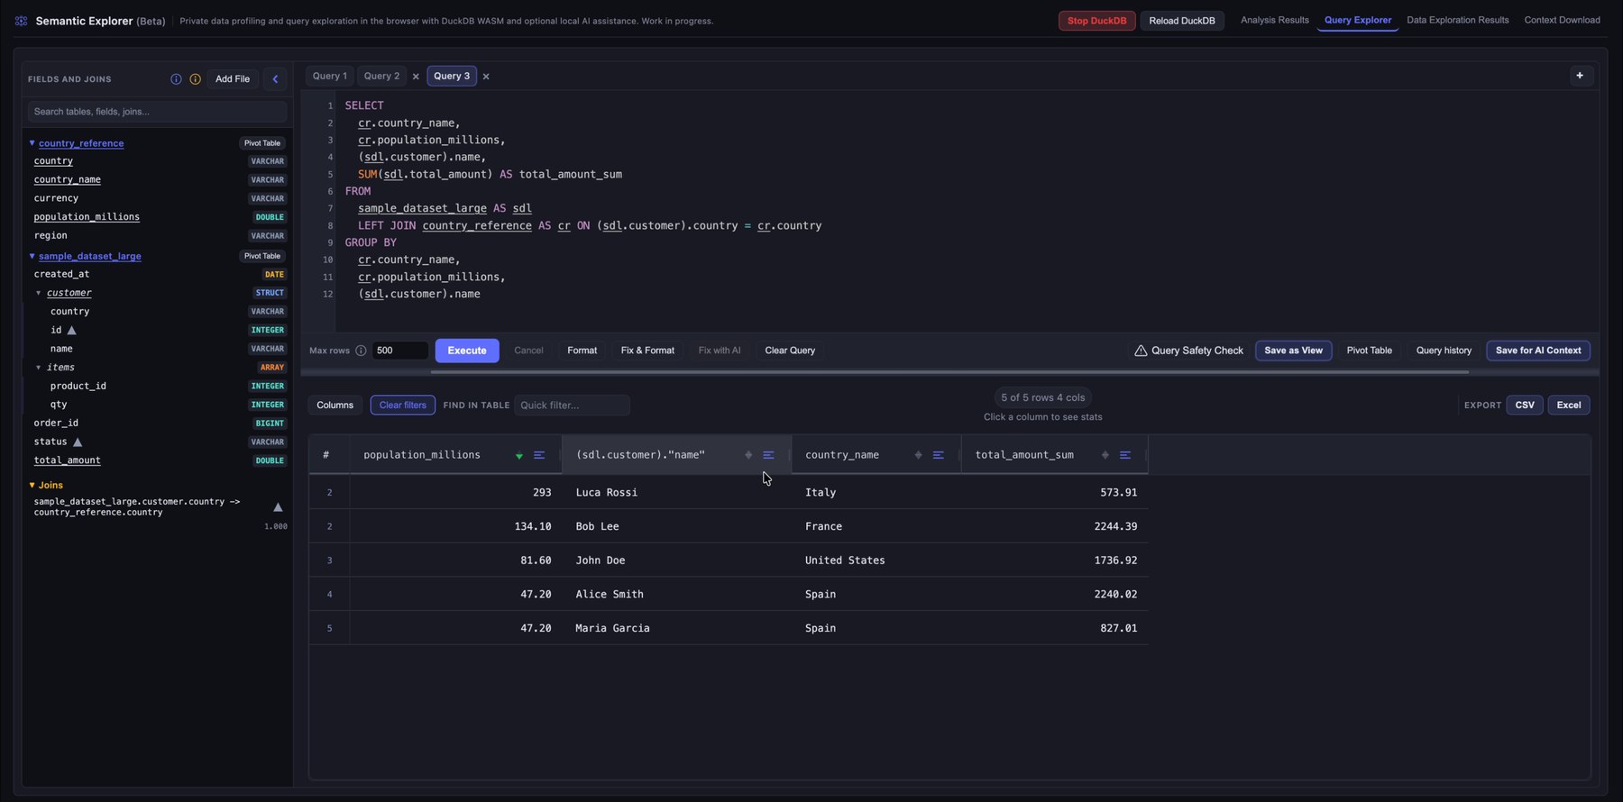
Task: Click the Max rows input field
Action: [x=400, y=351]
